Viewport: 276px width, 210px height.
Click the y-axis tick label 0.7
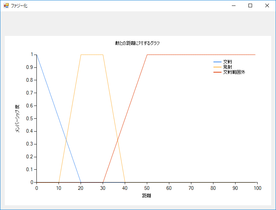29,93
